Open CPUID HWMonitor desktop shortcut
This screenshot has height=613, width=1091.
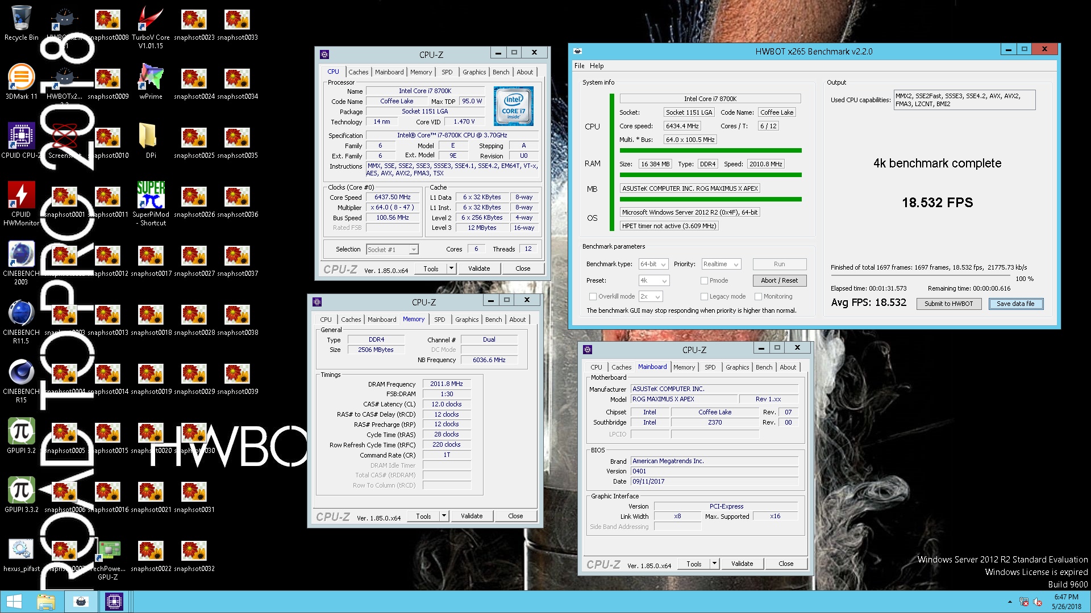[x=21, y=203]
